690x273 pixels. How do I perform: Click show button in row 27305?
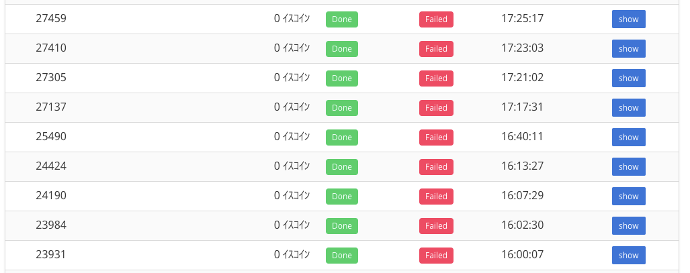(628, 78)
